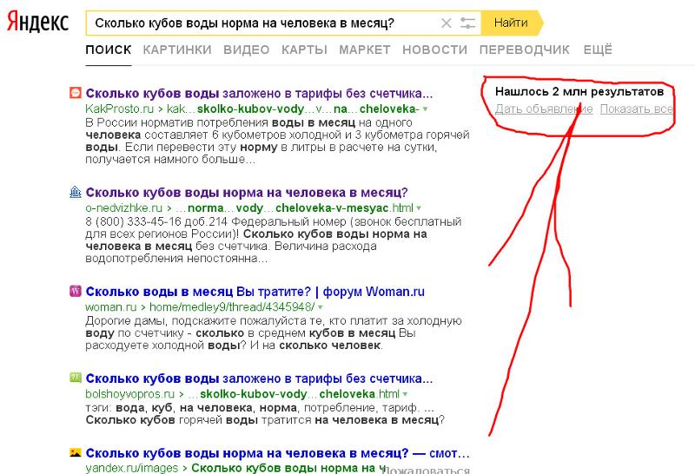
Task: Click the KakProsto.ru result favicon
Action: click(76, 93)
